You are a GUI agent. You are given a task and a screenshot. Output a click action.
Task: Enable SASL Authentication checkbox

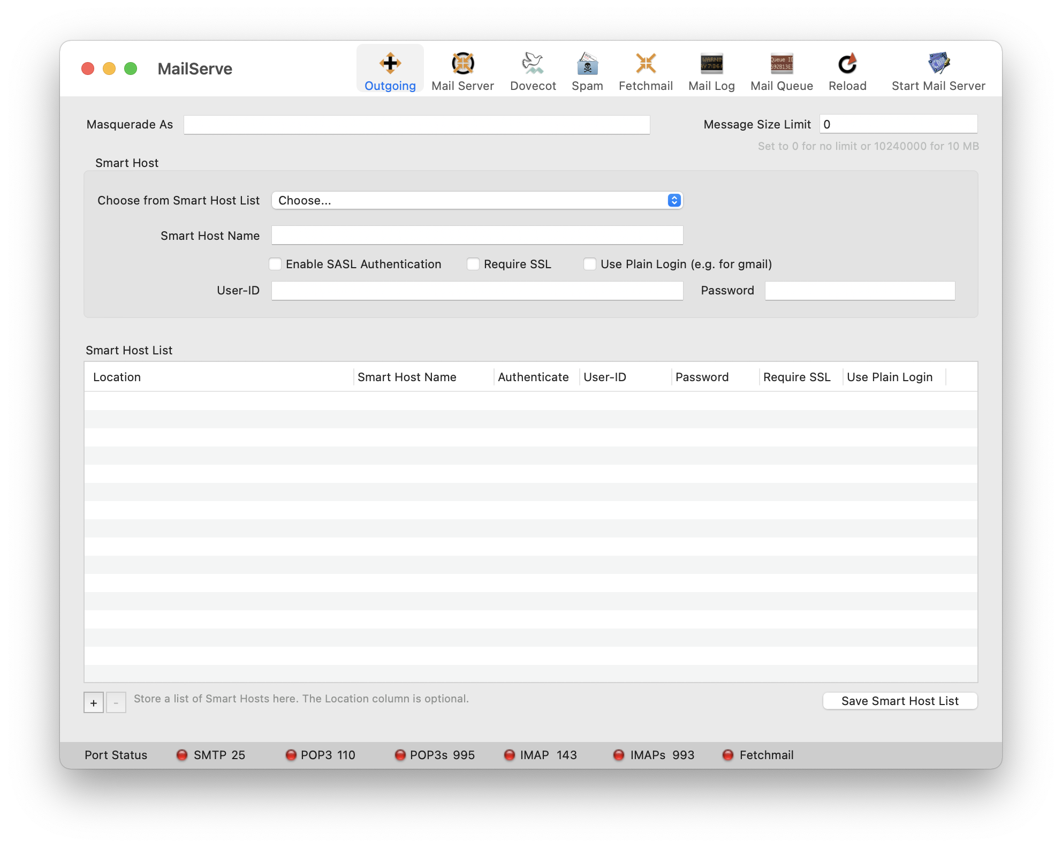(275, 264)
